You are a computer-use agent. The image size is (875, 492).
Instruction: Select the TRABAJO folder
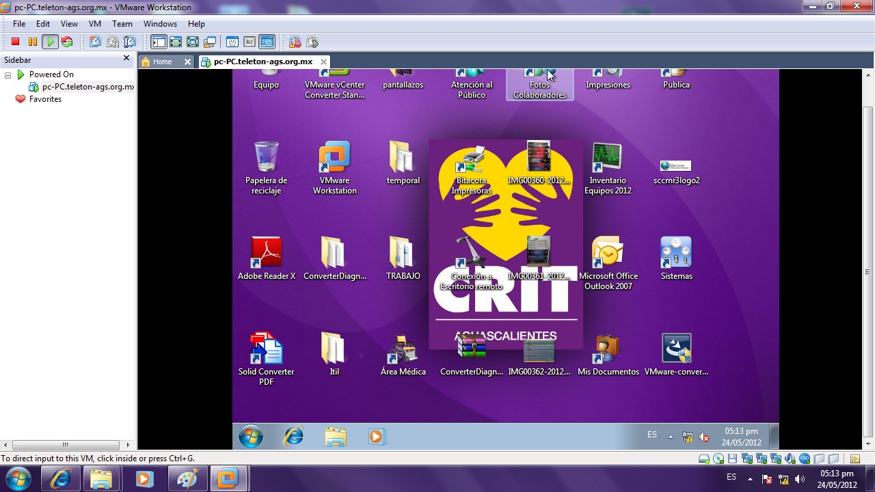point(403,258)
